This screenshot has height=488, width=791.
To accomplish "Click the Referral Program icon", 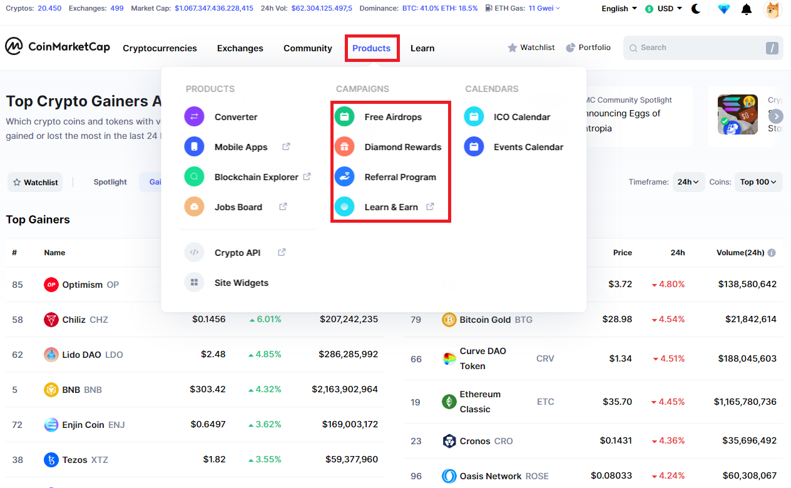I will click(x=344, y=176).
